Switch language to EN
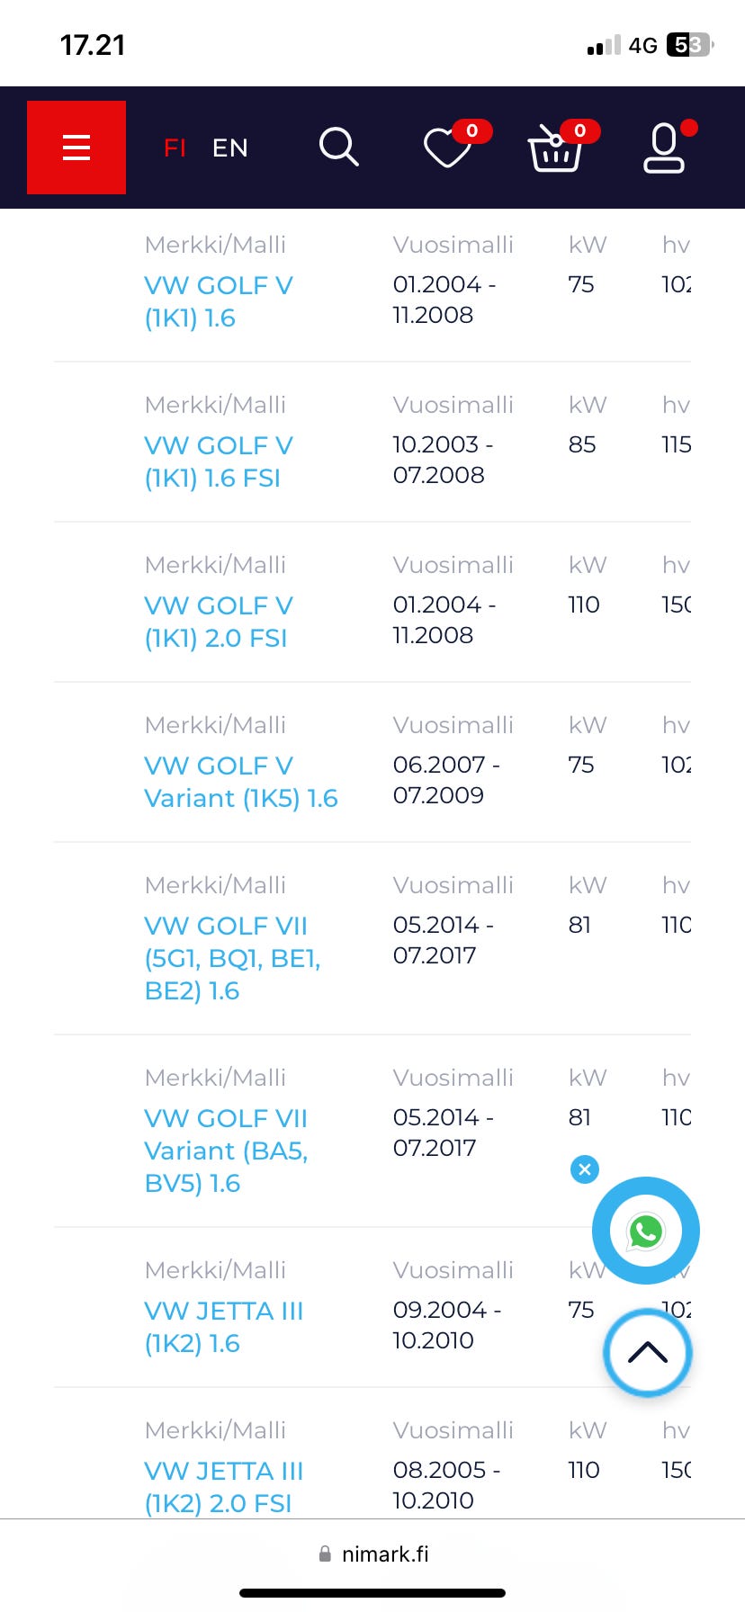Image resolution: width=745 pixels, height=1612 pixels. point(230,148)
